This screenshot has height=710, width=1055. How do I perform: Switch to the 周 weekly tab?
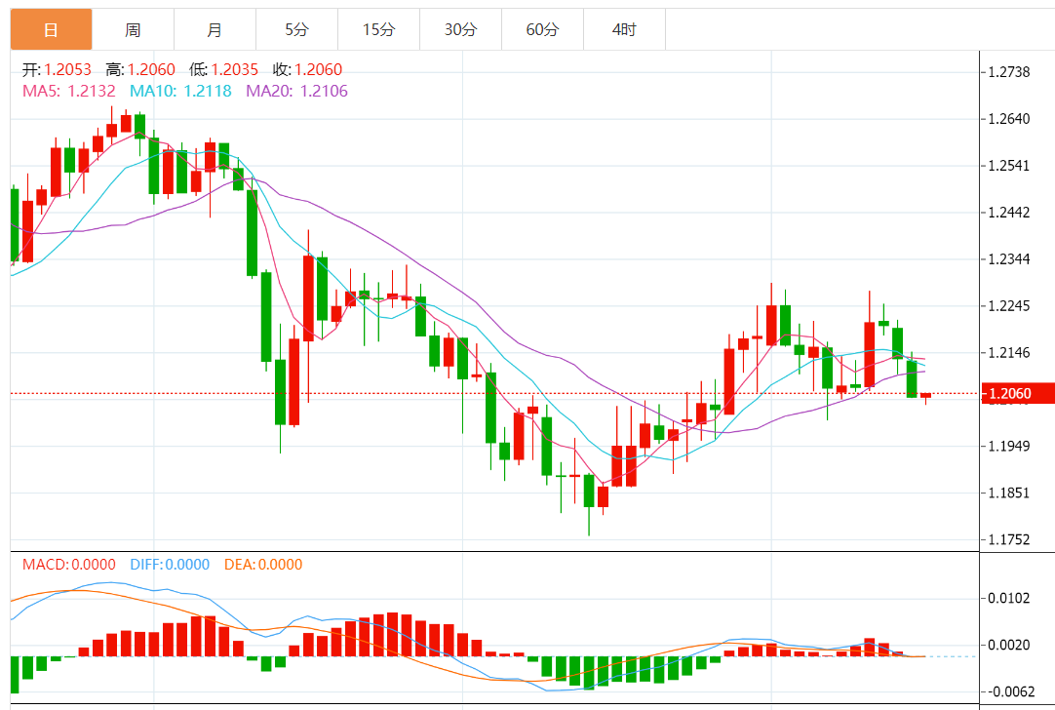(134, 29)
